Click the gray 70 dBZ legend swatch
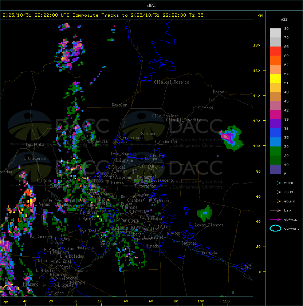The height and width of the screenshot is (306, 303). 275,42
